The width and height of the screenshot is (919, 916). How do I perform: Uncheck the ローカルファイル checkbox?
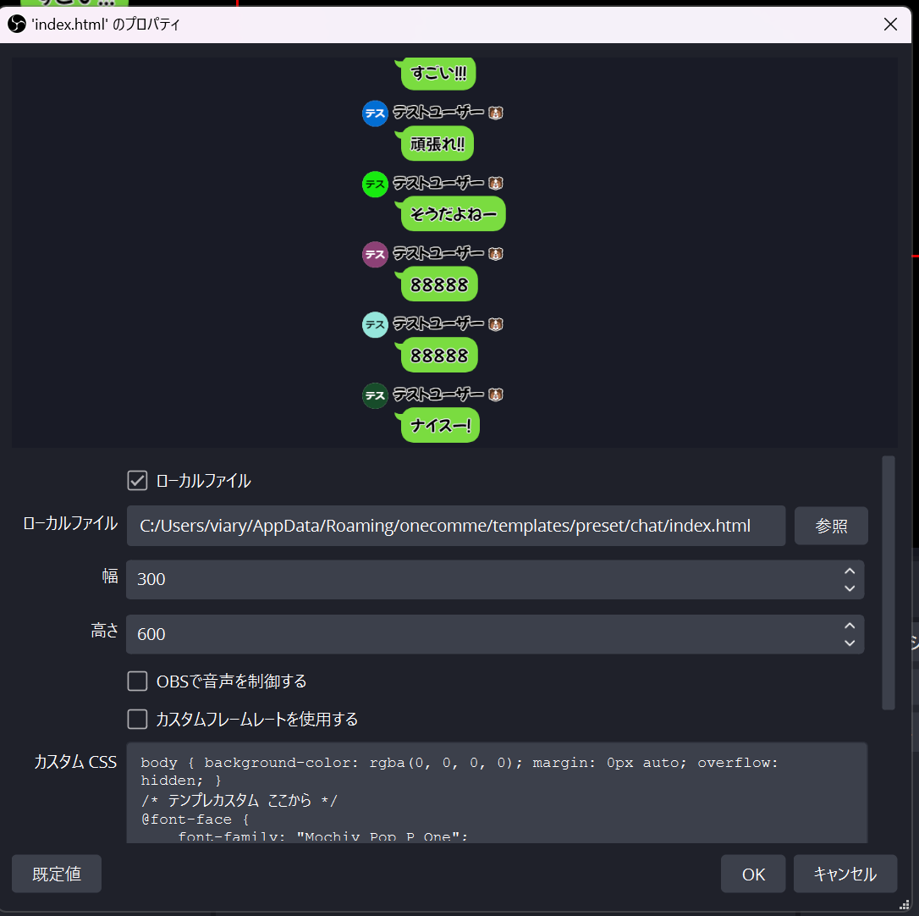tap(137, 481)
